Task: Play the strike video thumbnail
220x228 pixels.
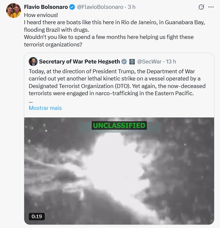Action: [119, 170]
